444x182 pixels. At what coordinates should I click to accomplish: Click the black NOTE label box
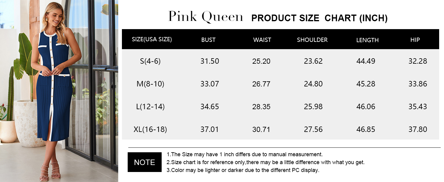tap(144, 162)
